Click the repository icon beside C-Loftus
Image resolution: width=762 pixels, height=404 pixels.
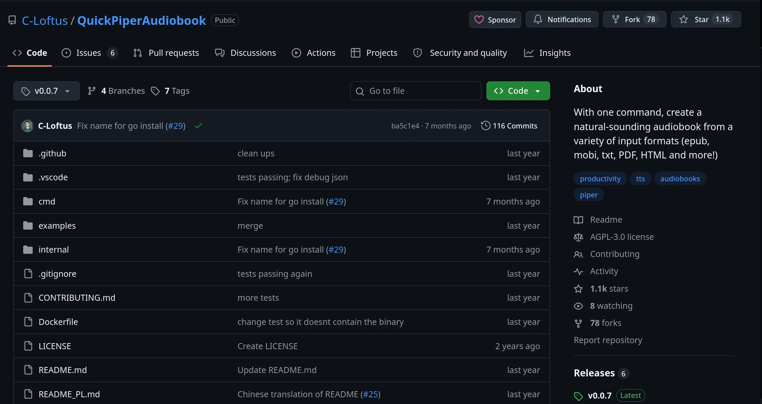coord(12,20)
